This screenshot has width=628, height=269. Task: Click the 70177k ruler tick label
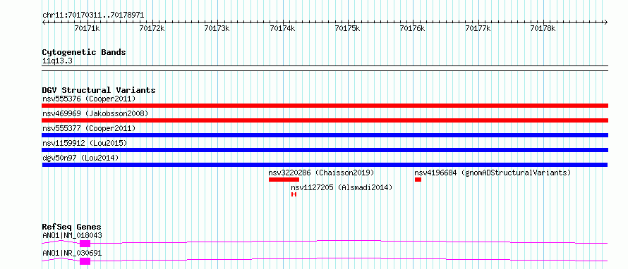[x=478, y=28]
